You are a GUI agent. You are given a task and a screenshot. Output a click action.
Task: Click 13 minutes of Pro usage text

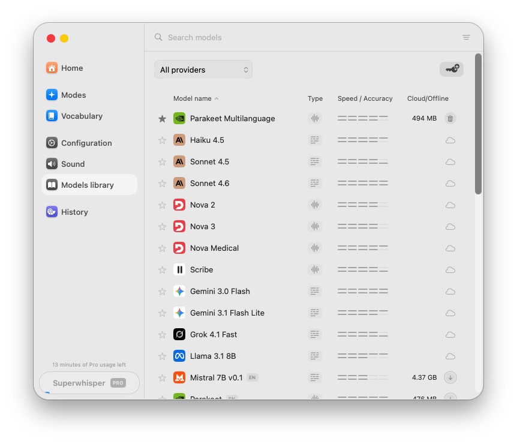89,365
